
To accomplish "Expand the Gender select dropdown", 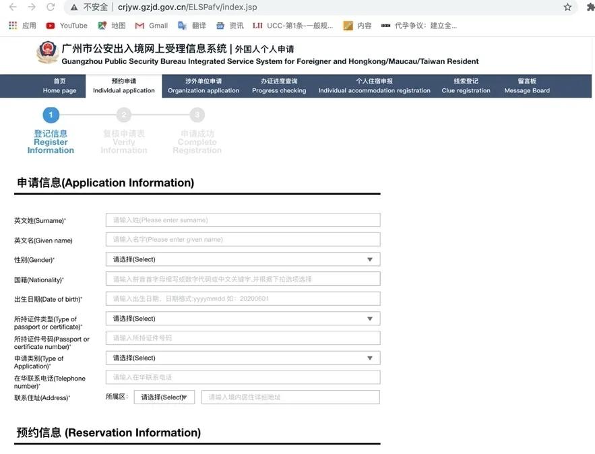I will point(243,259).
